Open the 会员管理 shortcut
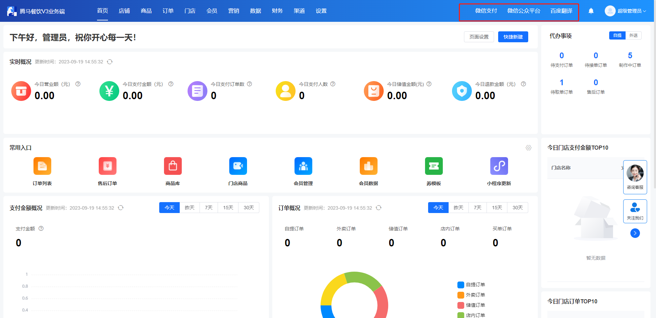Screen dimensions: 656x318 coord(303,171)
